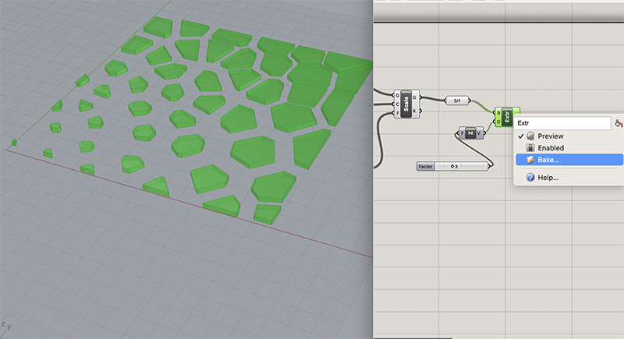Click the B input of Extr component

[x=498, y=111]
